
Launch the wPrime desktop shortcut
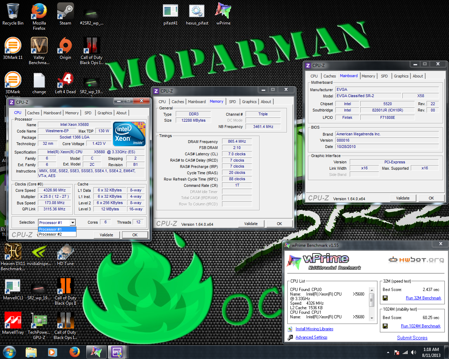pyautogui.click(x=223, y=14)
